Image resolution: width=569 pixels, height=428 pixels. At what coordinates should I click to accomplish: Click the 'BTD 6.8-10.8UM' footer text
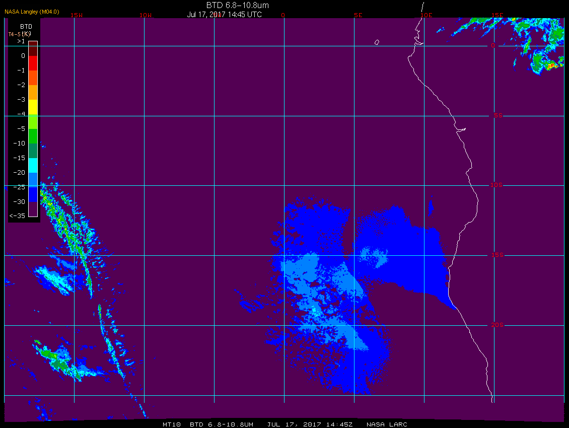222,424
